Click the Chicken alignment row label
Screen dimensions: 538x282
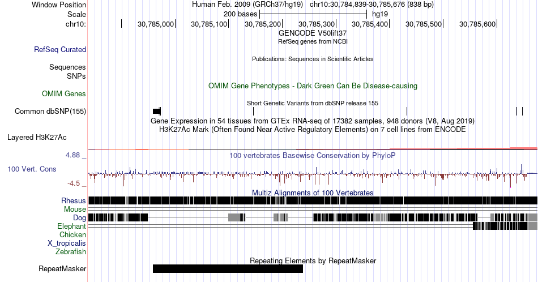(x=72, y=234)
